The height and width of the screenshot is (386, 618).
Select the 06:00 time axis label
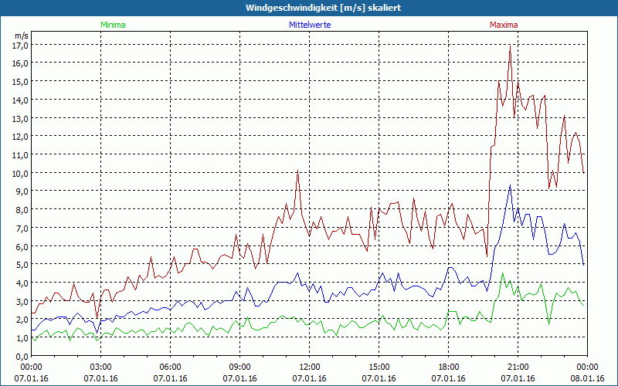(170, 367)
